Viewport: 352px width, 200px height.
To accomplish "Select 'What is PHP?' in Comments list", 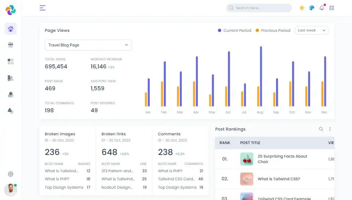I will (170, 171).
